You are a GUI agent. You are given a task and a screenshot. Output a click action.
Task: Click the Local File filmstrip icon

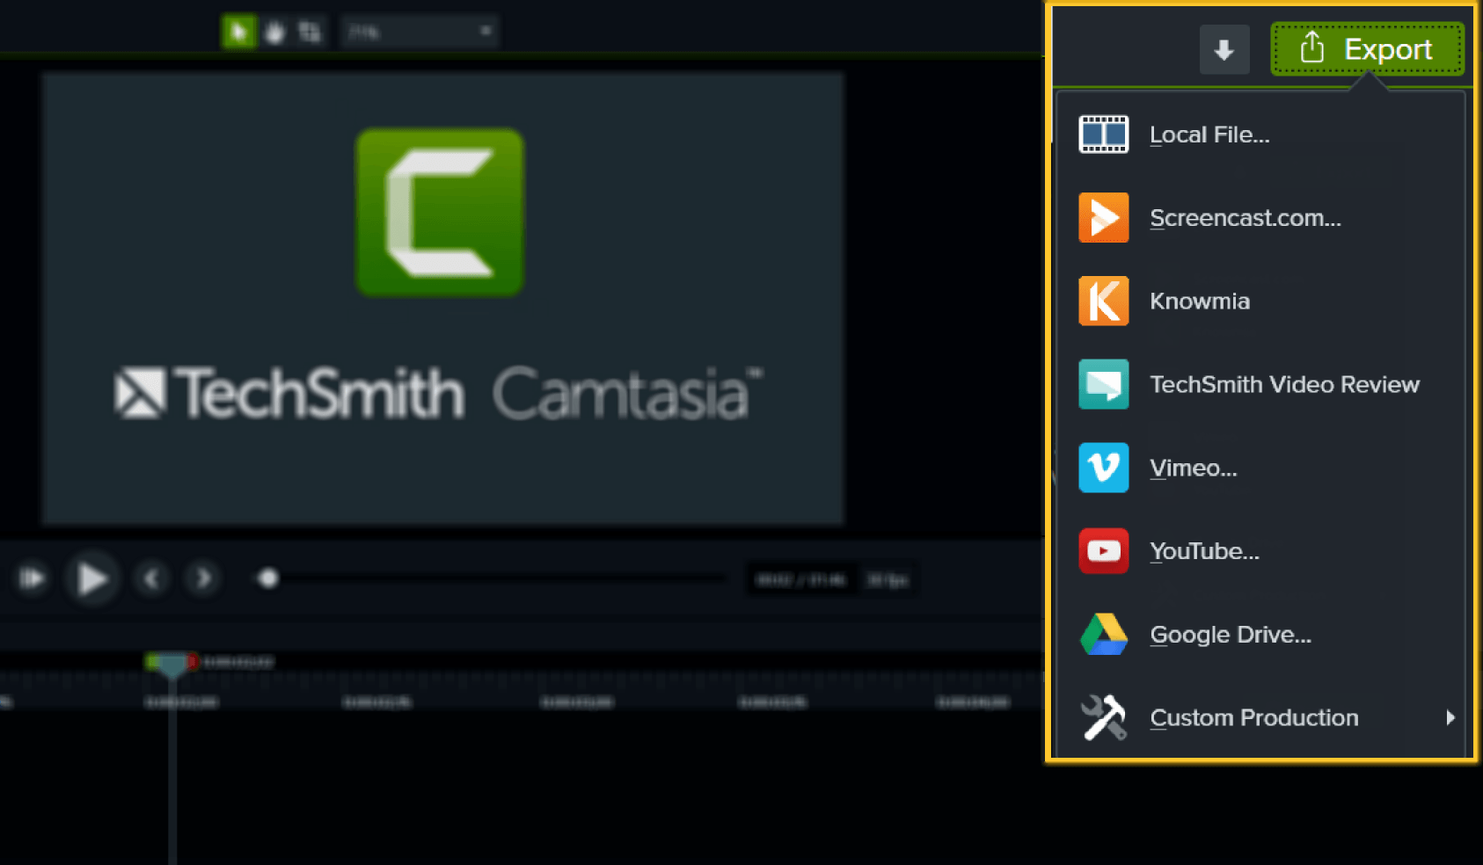(x=1103, y=134)
